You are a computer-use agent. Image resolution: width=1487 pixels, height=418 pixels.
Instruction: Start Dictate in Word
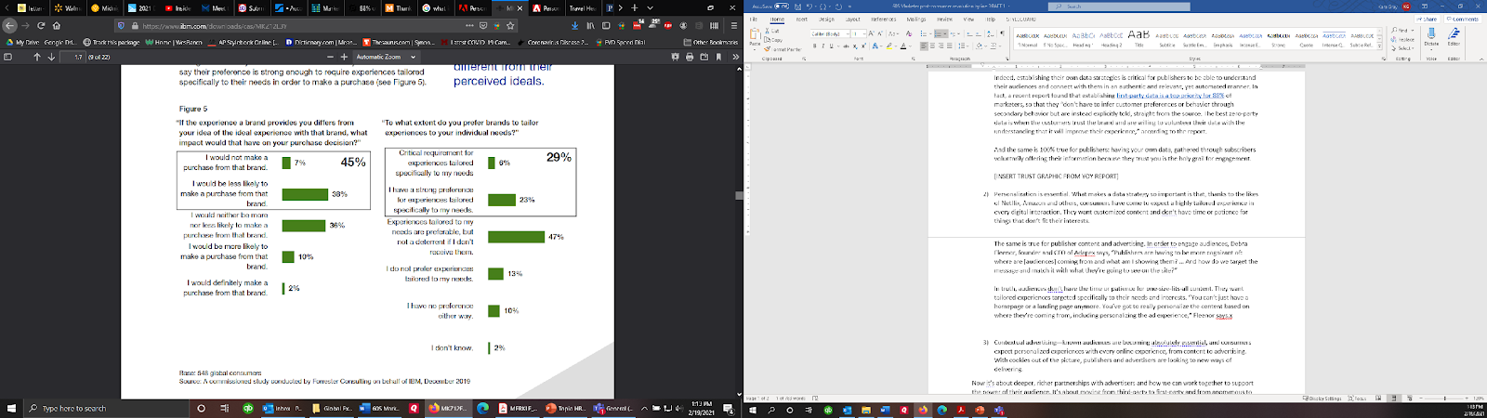point(1431,38)
